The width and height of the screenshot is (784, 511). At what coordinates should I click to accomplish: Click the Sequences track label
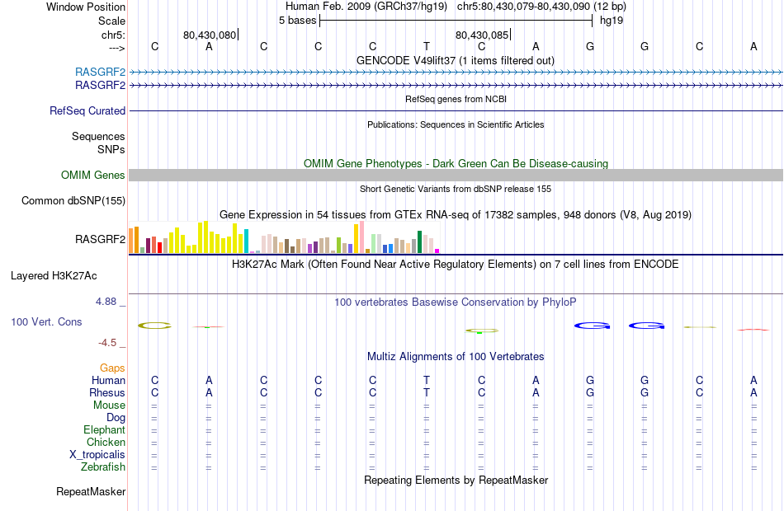(x=98, y=136)
